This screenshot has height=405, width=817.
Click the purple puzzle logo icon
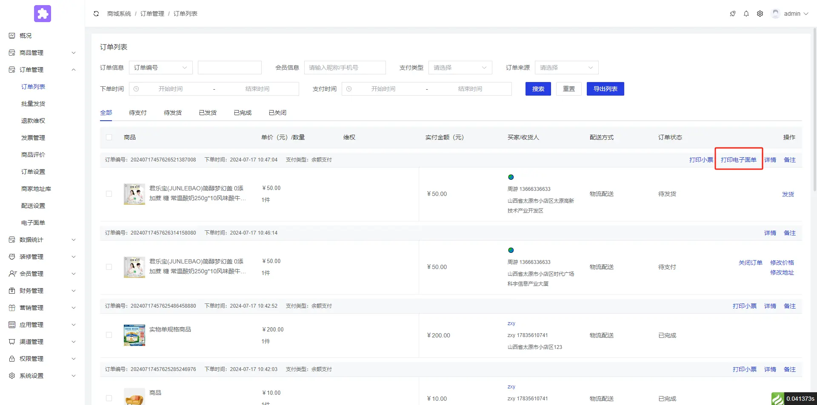43,14
